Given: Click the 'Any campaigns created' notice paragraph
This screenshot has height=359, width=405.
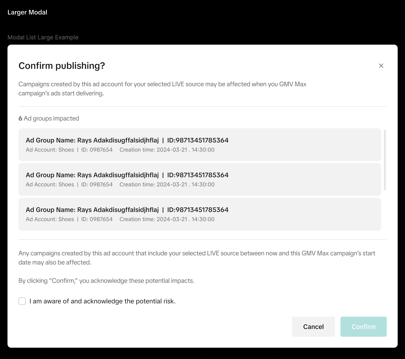Looking at the screenshot, I should click(197, 258).
